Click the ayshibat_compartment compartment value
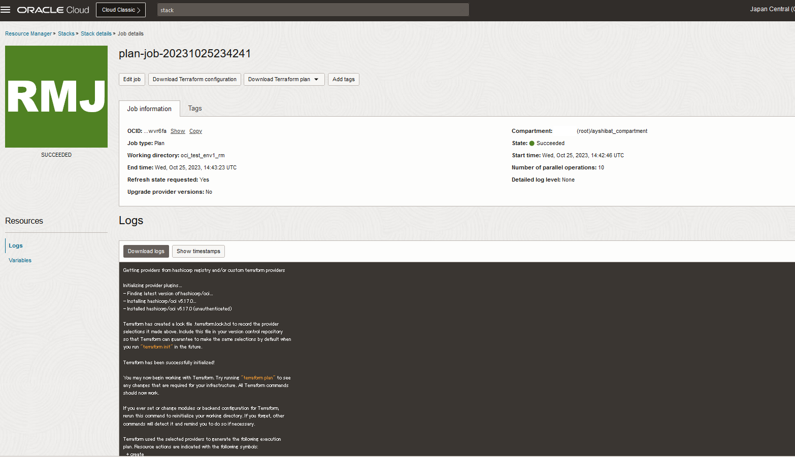The height and width of the screenshot is (457, 795). [x=612, y=131]
